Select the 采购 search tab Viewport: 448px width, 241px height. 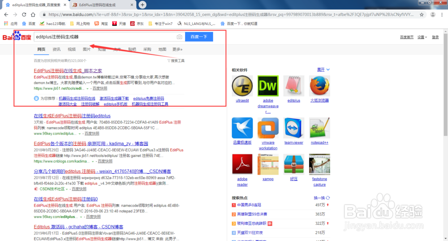[x=147, y=49]
